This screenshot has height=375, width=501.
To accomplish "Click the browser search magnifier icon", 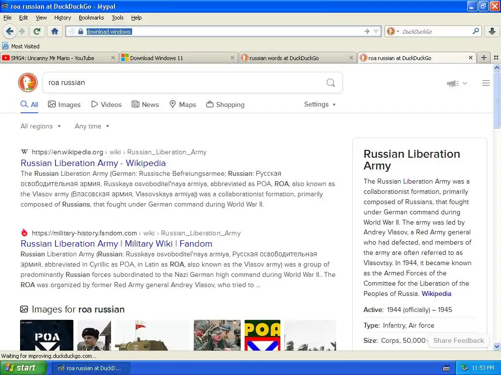I will 476,31.
